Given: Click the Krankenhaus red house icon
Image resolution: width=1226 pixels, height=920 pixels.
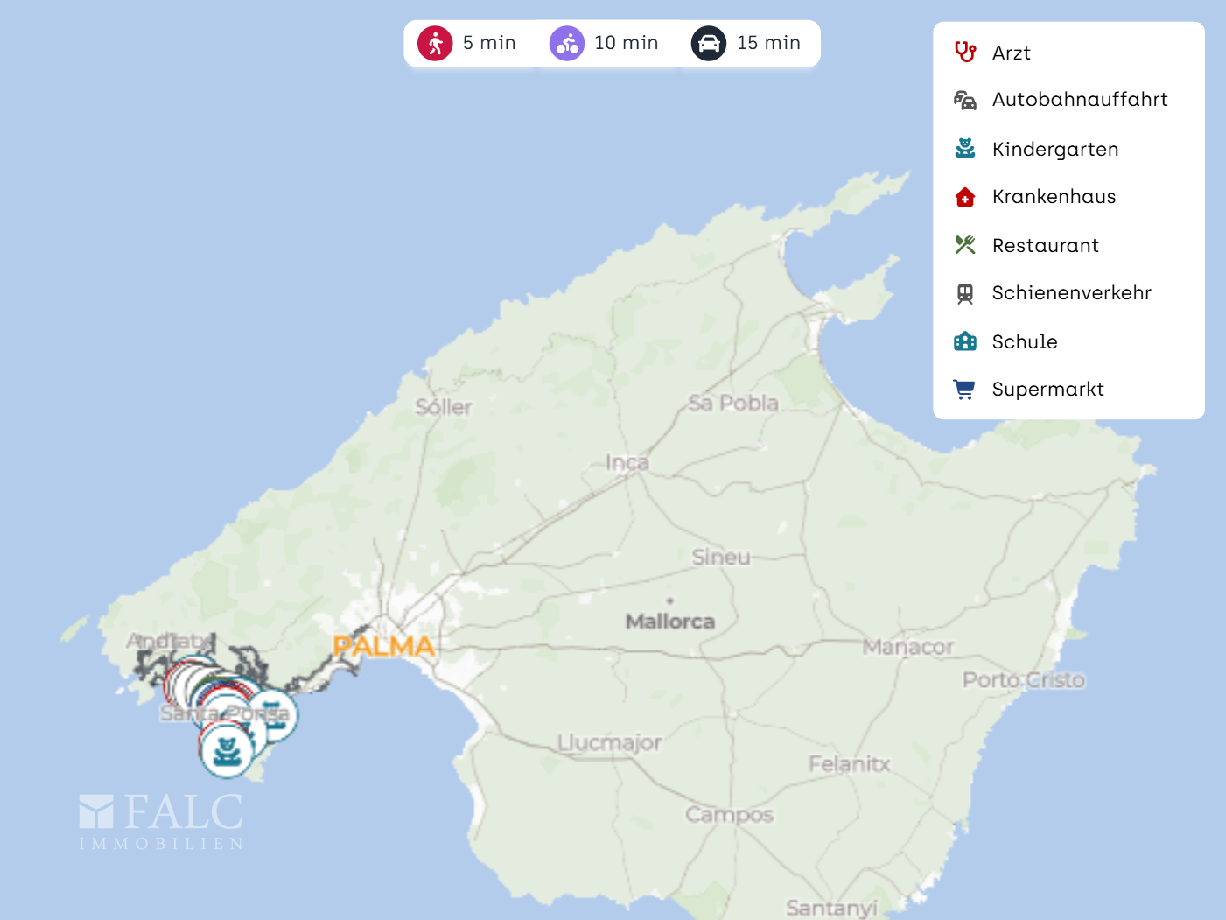Looking at the screenshot, I should [x=965, y=197].
